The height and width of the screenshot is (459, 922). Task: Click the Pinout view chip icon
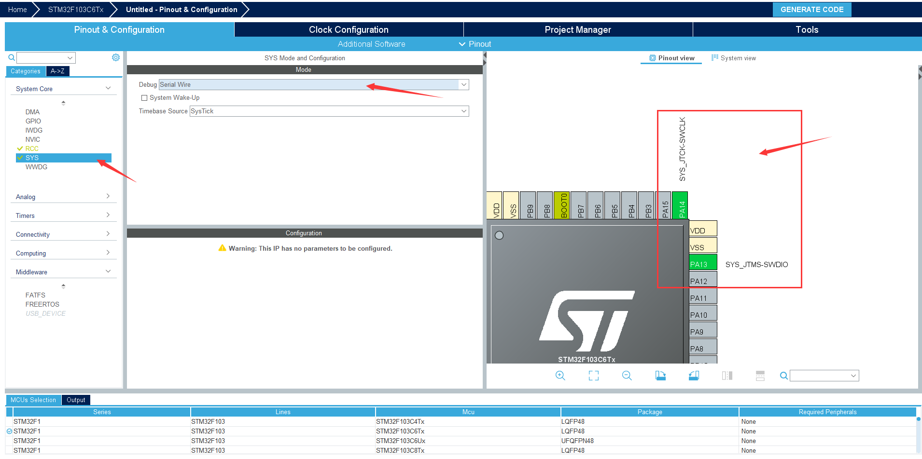click(x=653, y=58)
